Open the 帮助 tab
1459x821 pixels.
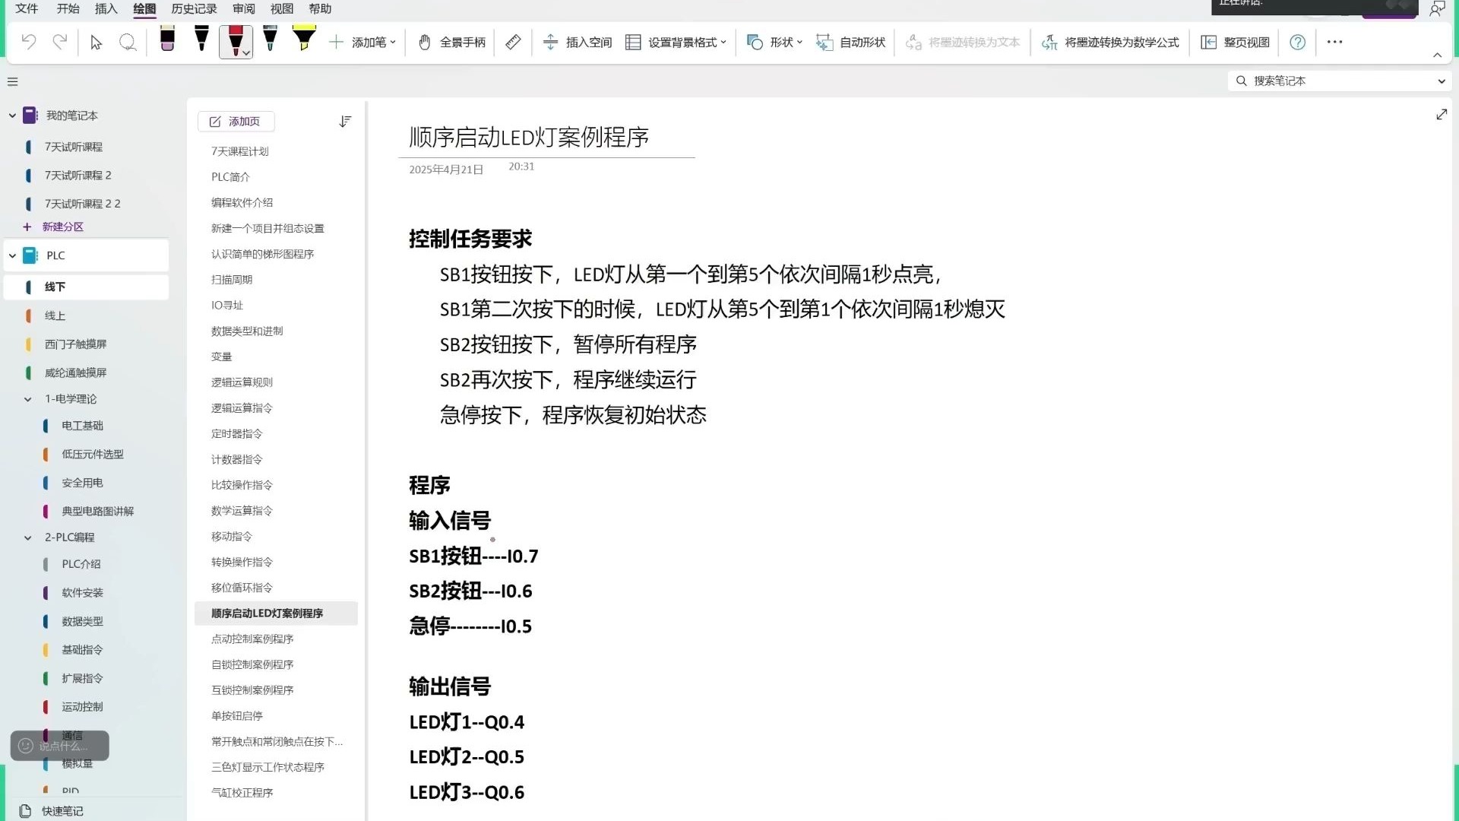320,9
